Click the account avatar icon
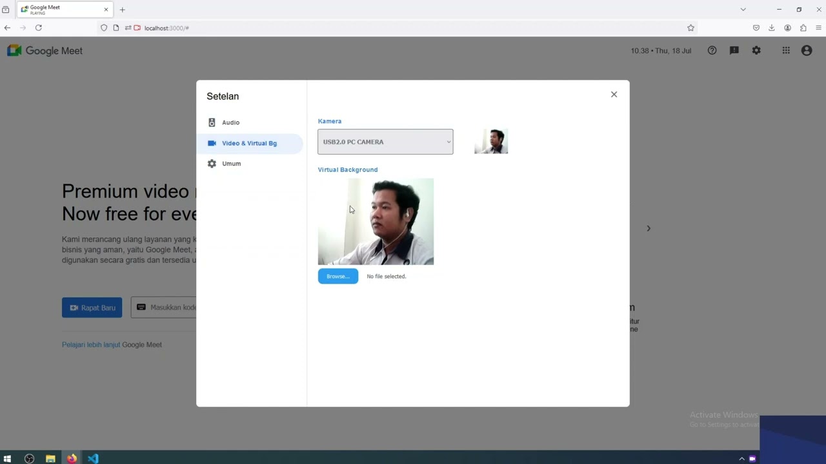Screen dimensions: 826x464 [x=807, y=50]
